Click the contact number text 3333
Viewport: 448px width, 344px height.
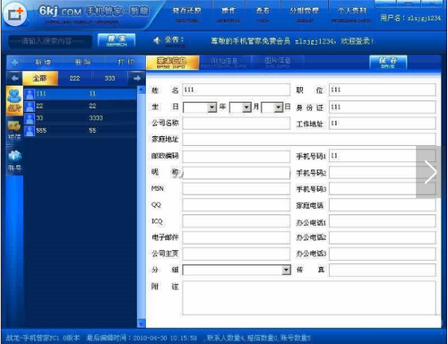(x=96, y=118)
